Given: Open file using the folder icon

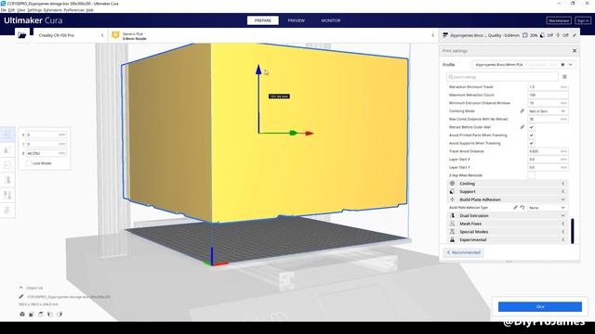Looking at the screenshot, I should (22, 35).
